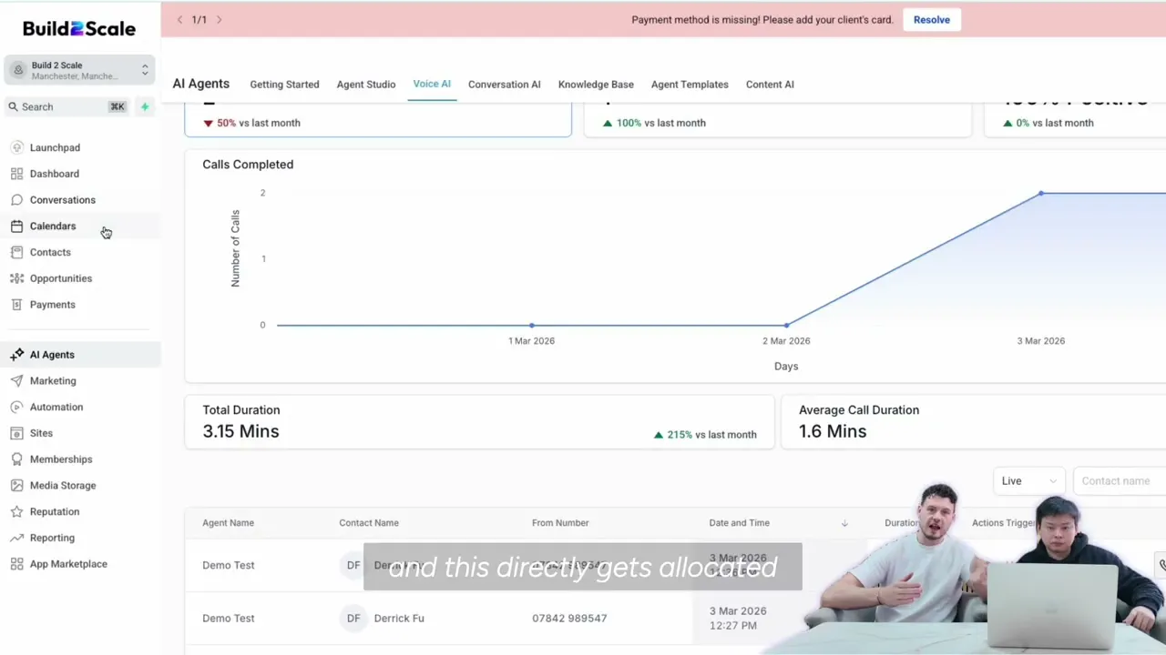The image size is (1166, 655).
Task: Click the Contacts sidebar icon
Action: tap(16, 252)
